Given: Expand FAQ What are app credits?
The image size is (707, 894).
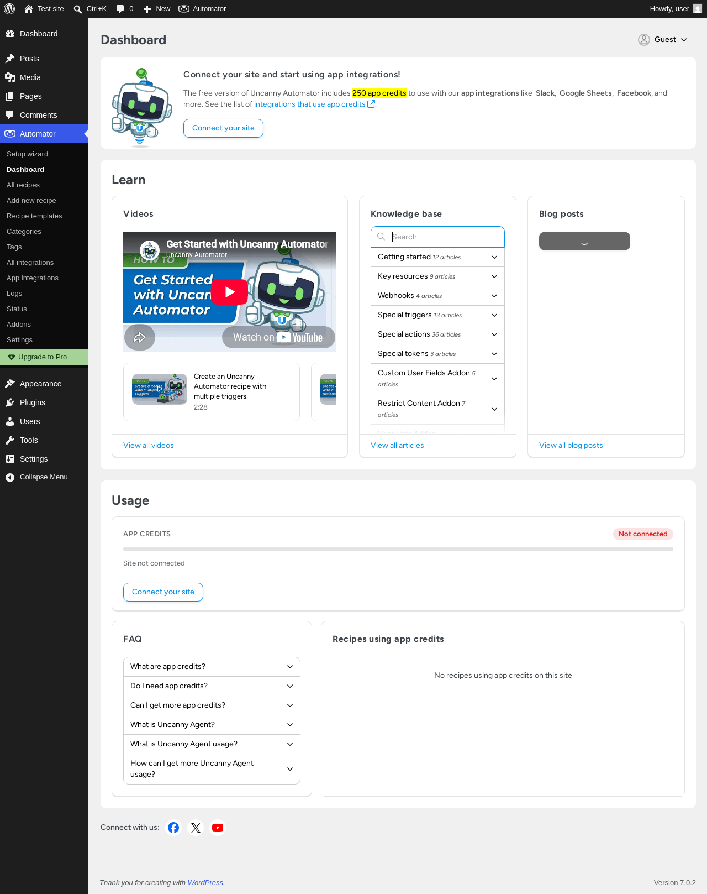Looking at the screenshot, I should (212, 667).
